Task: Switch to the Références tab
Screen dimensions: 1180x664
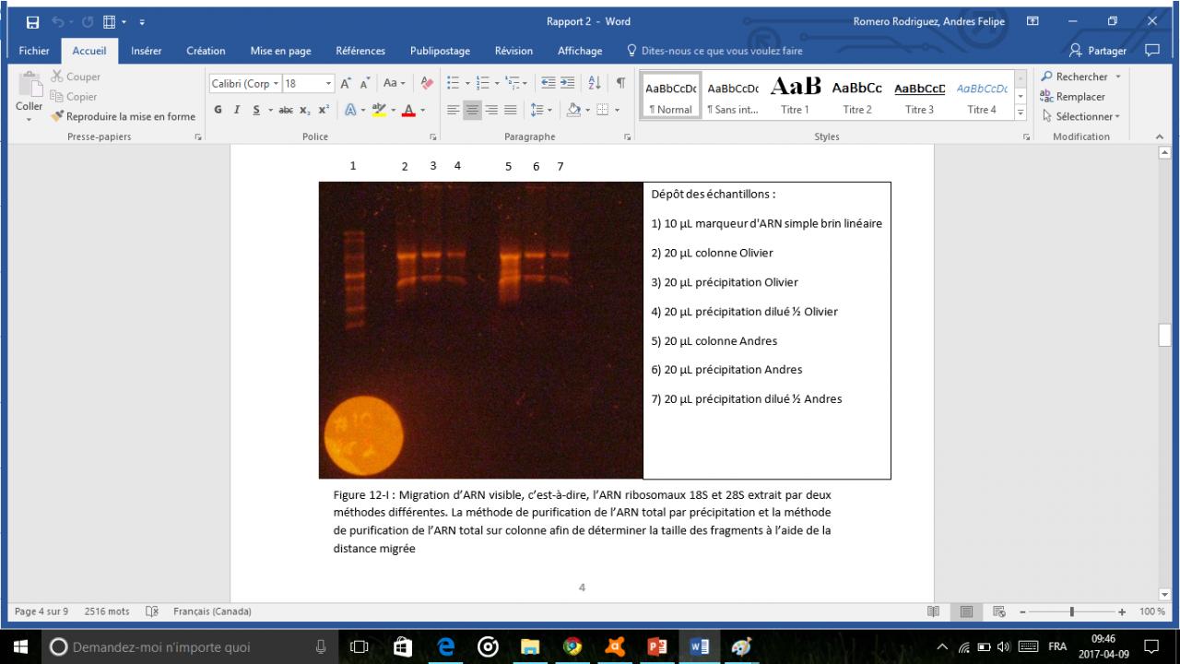Action: [x=360, y=52]
